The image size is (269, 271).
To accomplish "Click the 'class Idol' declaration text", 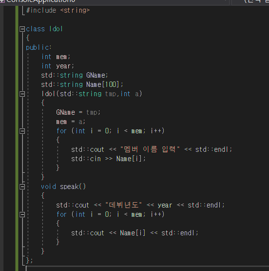I will [x=44, y=29].
